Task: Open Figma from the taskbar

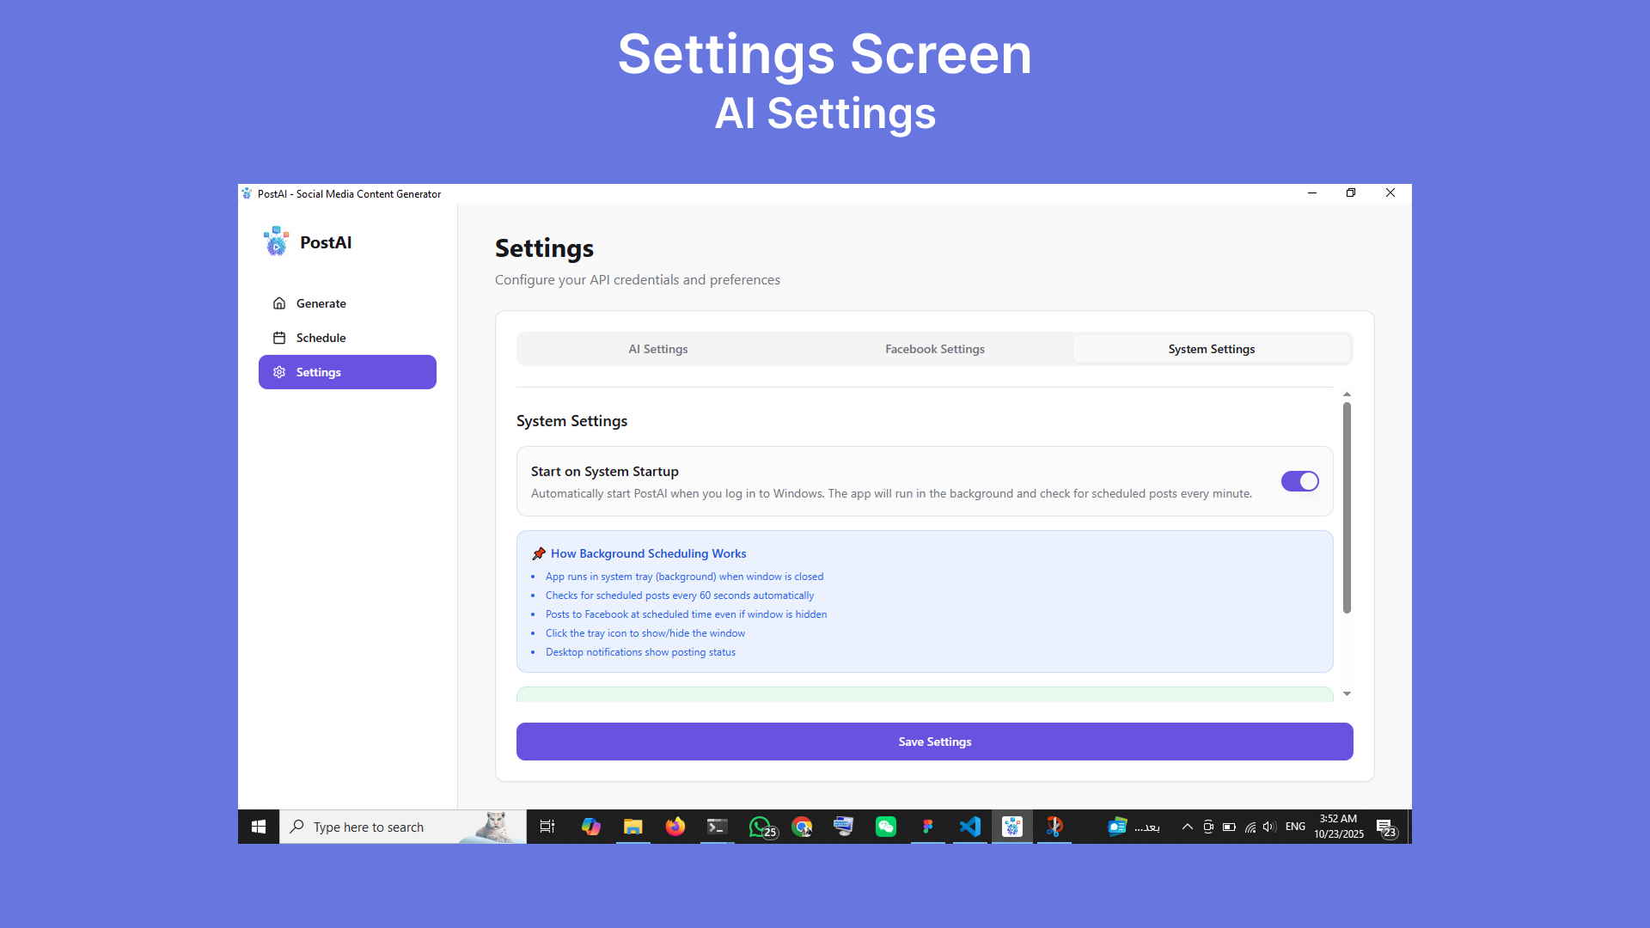Action: point(927,827)
